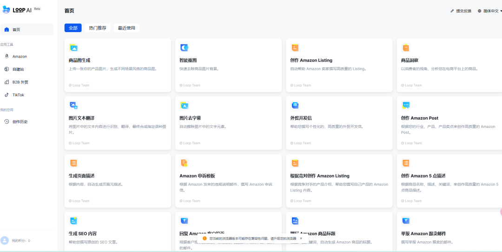This screenshot has width=502, height=252.
Task: Open TikTok tools in the sidebar
Action: point(18,95)
